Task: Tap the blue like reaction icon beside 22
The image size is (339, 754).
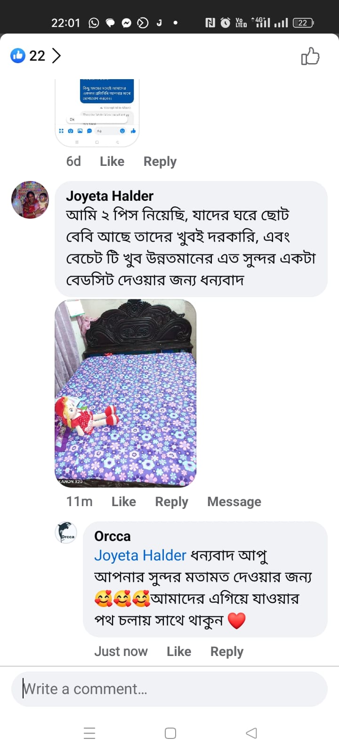Action: tap(18, 56)
